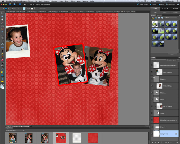The image size is (180, 144).
Task: Select the Paint Bucket tool
Action: tap(2, 69)
